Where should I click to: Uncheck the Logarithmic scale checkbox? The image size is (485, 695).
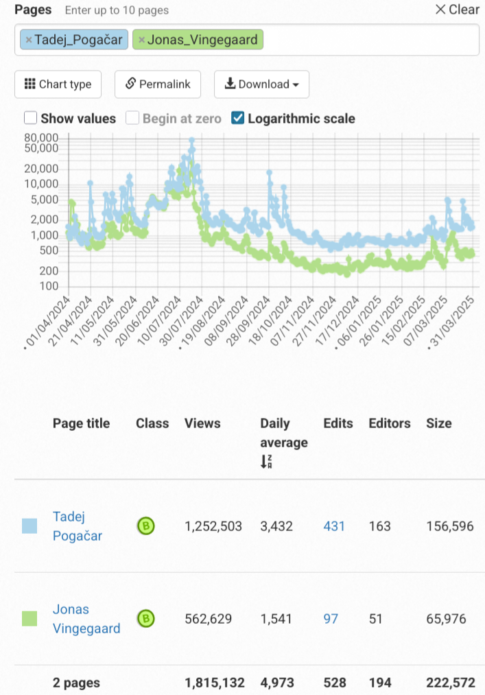[237, 118]
